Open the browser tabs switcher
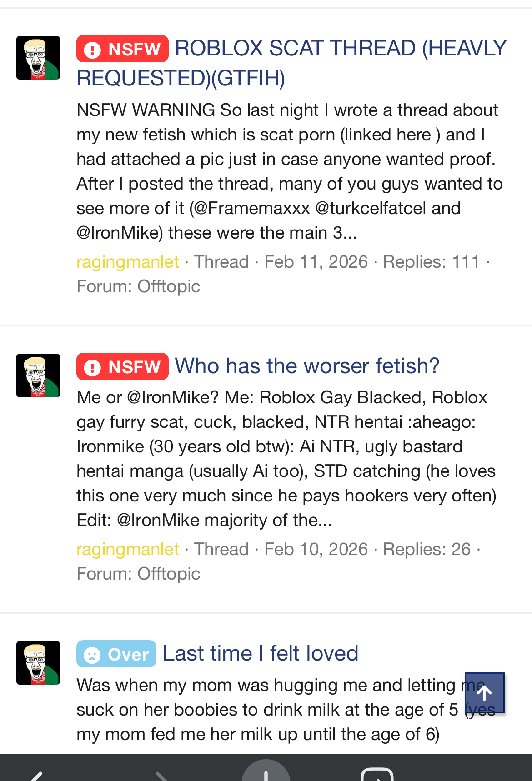The height and width of the screenshot is (781, 532). (x=377, y=775)
